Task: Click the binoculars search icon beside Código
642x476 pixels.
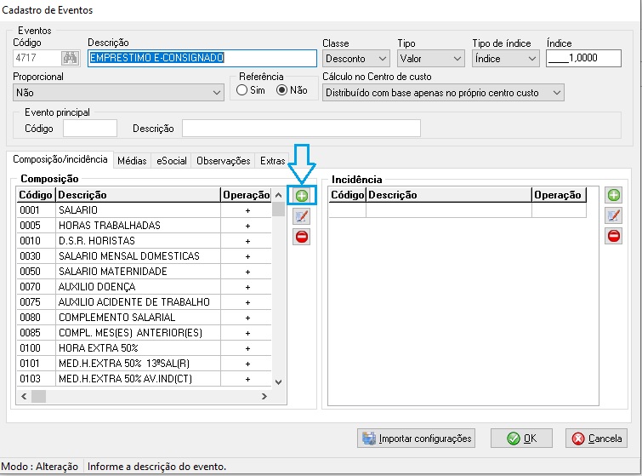Action: pos(70,58)
